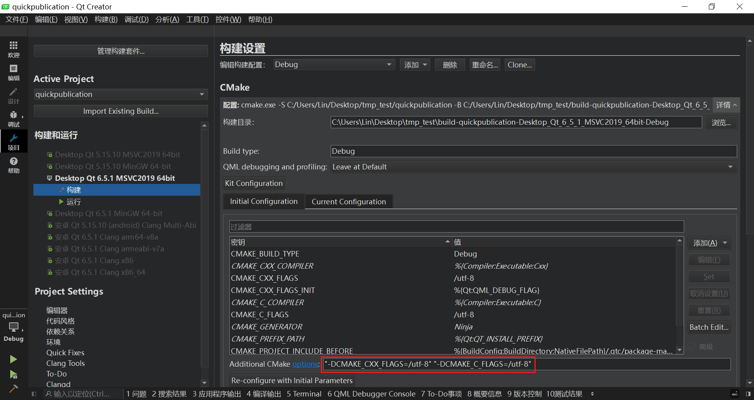Switch to 调试 (Debug) mode
The width and height of the screenshot is (754, 400).
tap(14, 119)
